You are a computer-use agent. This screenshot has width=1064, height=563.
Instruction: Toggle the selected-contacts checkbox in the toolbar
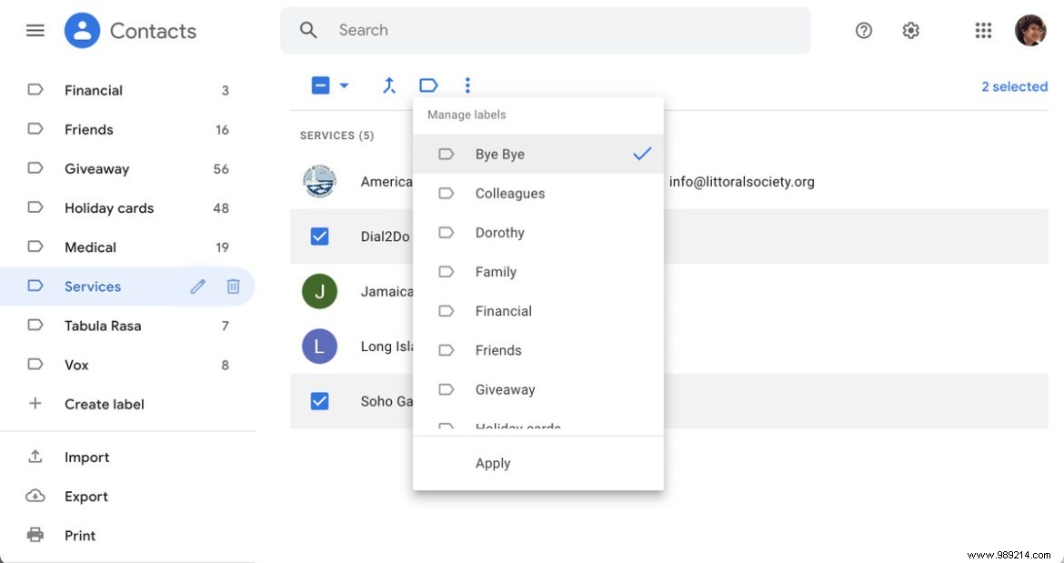tap(319, 85)
